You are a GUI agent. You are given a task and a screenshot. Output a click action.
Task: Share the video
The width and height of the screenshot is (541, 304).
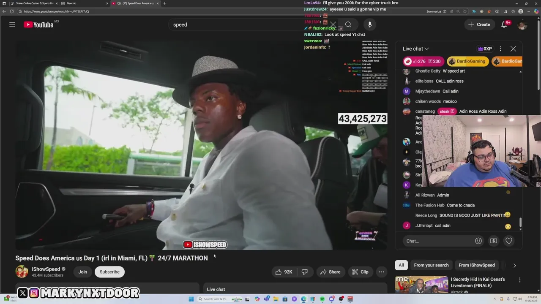pos(330,272)
